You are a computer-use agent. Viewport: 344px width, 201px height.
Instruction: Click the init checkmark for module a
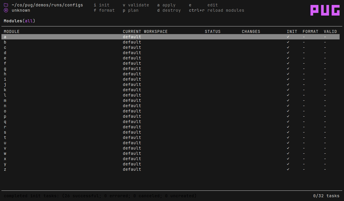pos(288,37)
